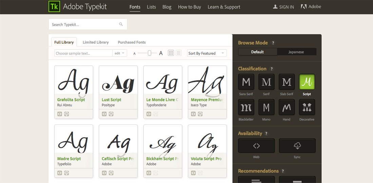Open Lust Script font link
This screenshot has height=183, width=373.
tap(111, 100)
